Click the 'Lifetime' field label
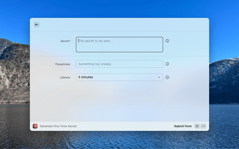Screen dimensions: 239x149 click(65, 77)
